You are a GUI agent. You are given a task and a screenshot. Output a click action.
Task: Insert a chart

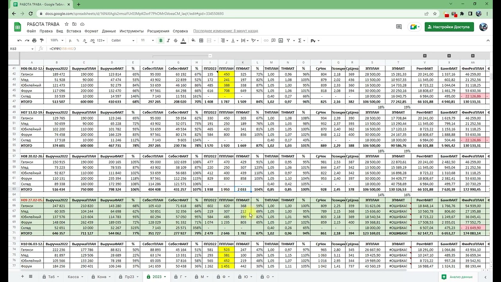(281, 40)
